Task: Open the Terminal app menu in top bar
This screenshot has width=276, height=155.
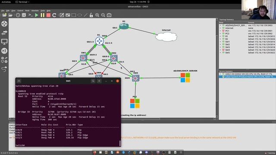Action: (x=22, y=2)
